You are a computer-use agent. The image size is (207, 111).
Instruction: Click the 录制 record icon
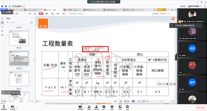click(x=112, y=108)
